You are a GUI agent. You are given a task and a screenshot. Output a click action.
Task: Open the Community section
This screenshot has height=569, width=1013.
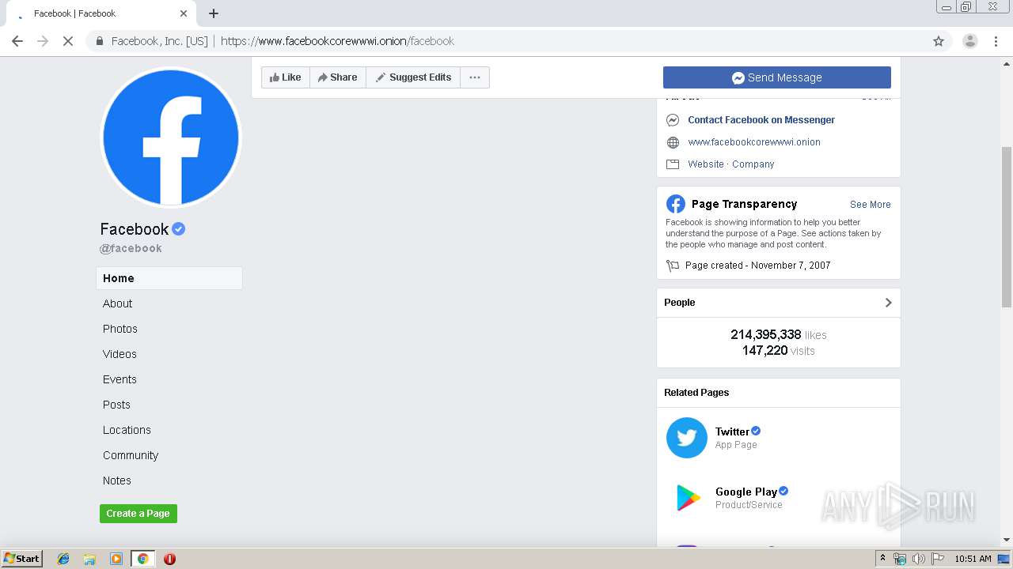(131, 455)
